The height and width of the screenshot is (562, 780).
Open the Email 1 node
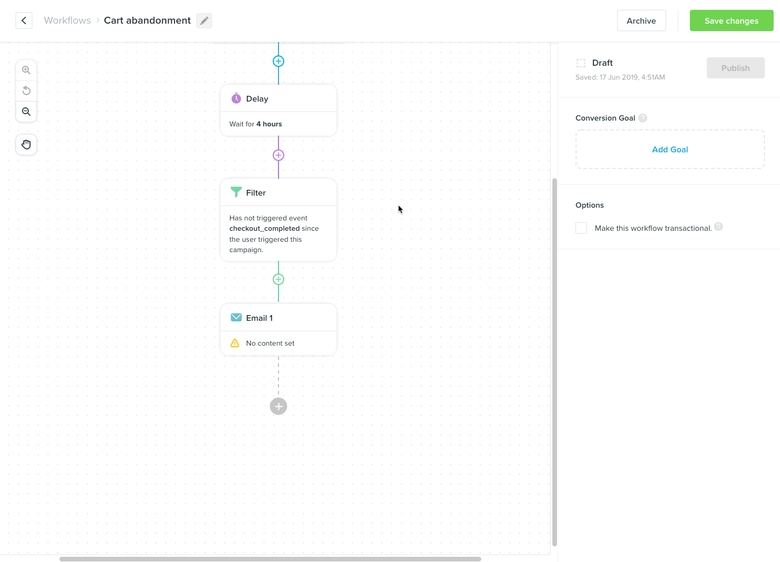[x=278, y=329]
